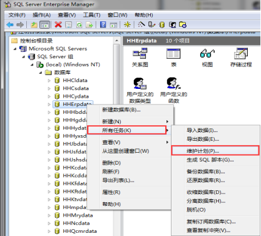The image size is (261, 236).
Task: Expand the HHCydata database node
Action: click(x=49, y=96)
